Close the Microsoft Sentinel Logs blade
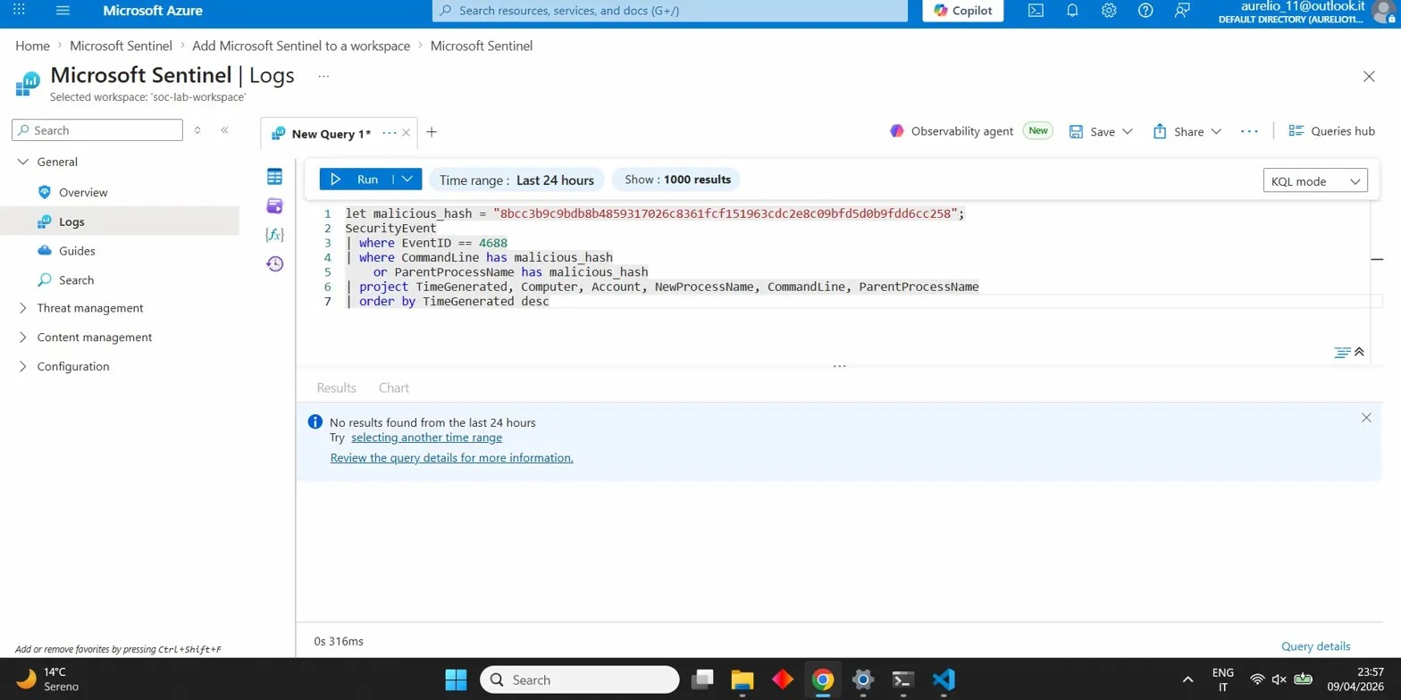This screenshot has width=1401, height=700. coord(1369,77)
